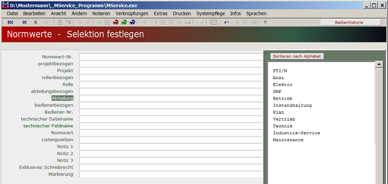The image size is (388, 184).
Task: Click the Rolle input field
Action: [171, 84]
